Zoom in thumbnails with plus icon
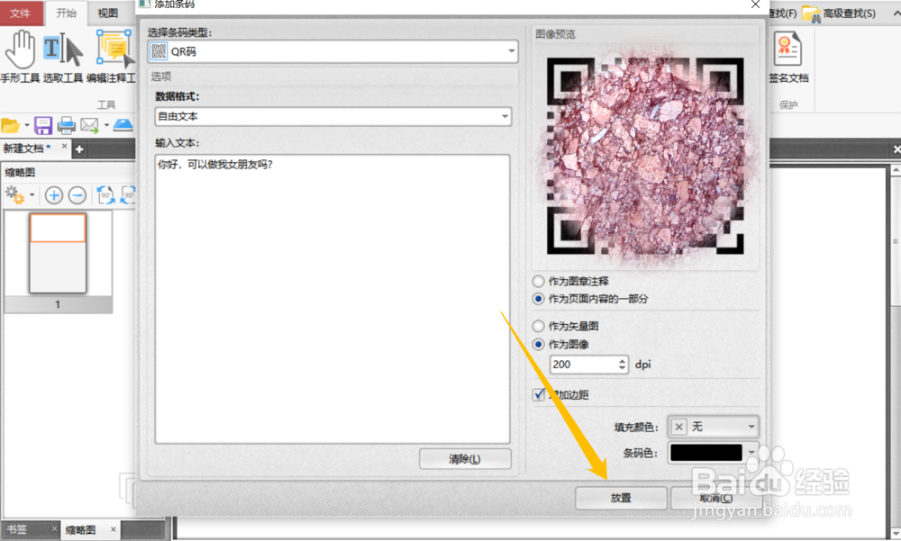 pyautogui.click(x=54, y=195)
